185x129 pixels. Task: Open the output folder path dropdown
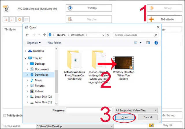point(112,126)
